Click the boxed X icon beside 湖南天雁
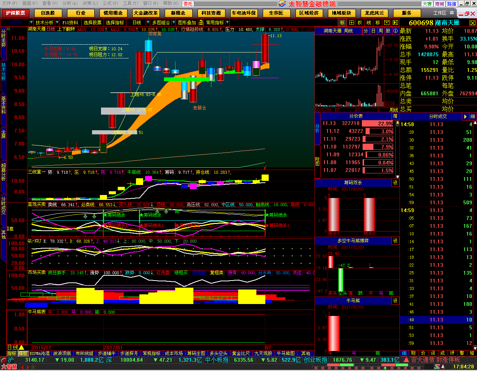Image resolution: width=477 pixels, height=371 pixels. pyautogui.click(x=473, y=23)
